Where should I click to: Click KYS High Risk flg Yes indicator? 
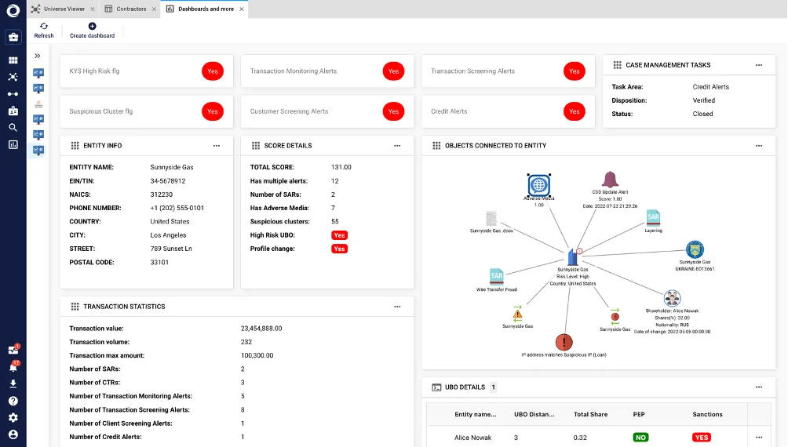click(x=213, y=71)
